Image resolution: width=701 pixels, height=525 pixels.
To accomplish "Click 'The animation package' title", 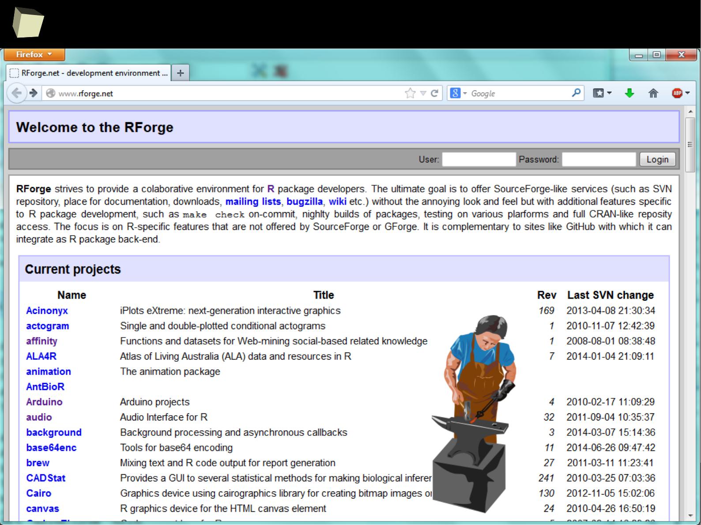I will point(170,371).
